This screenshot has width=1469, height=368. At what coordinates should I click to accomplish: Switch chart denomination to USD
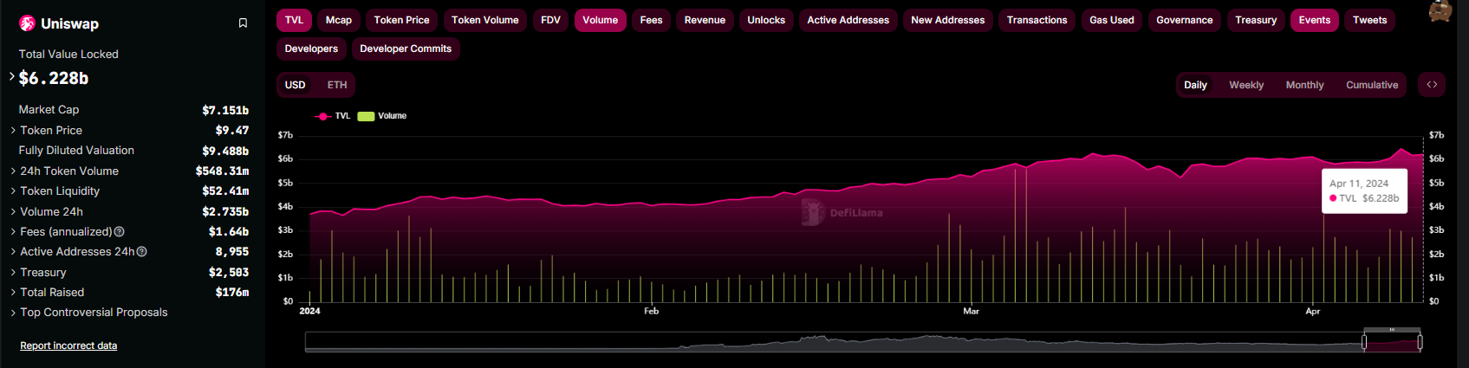[x=296, y=85]
